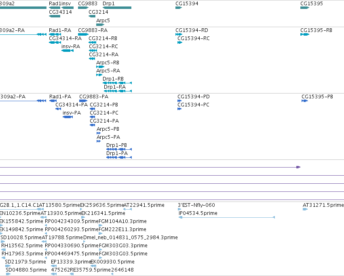Click the Drp1 gene label
This screenshot has width=344, height=276.
108,4
